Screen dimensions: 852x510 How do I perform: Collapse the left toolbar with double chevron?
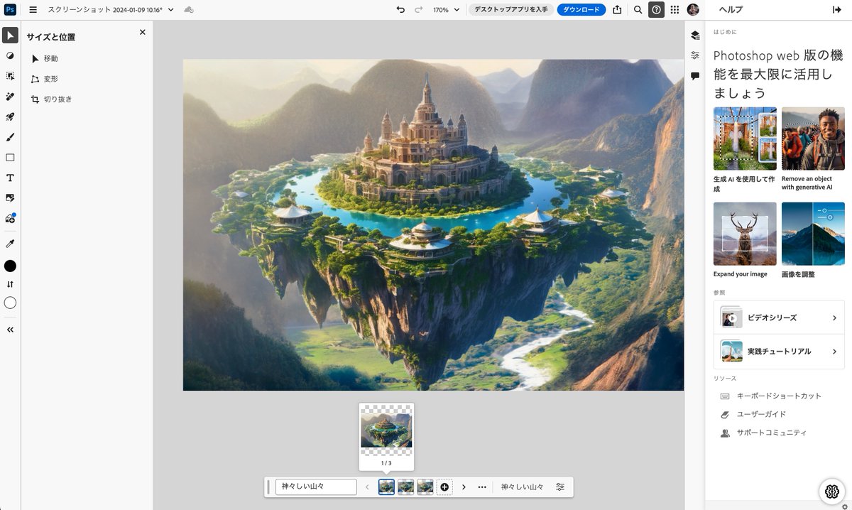point(10,330)
